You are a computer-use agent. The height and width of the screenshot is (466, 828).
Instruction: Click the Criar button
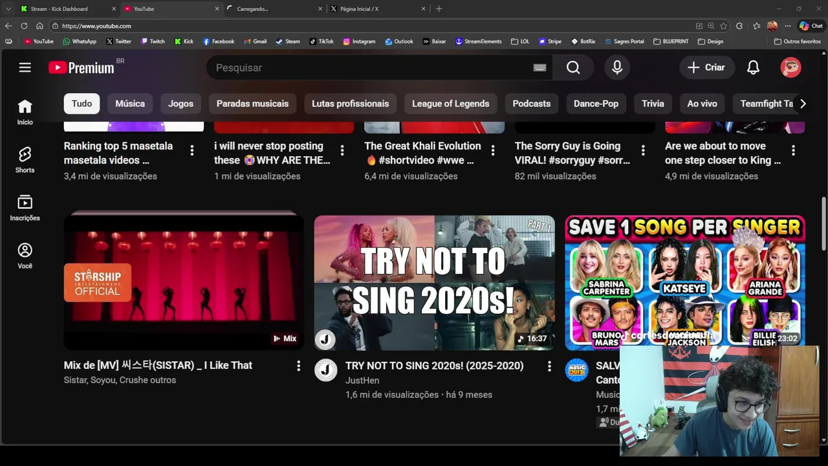[x=706, y=67]
